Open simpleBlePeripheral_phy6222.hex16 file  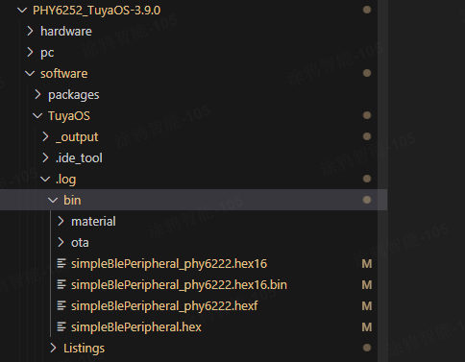169,264
